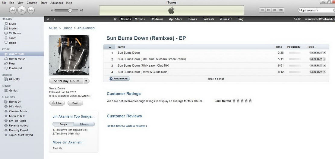335x159 pixels.
Task: Skip to the next track
Action: pos(31,10)
